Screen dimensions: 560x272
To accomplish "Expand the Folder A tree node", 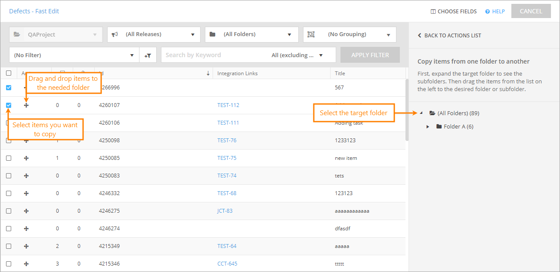I will click(x=427, y=127).
